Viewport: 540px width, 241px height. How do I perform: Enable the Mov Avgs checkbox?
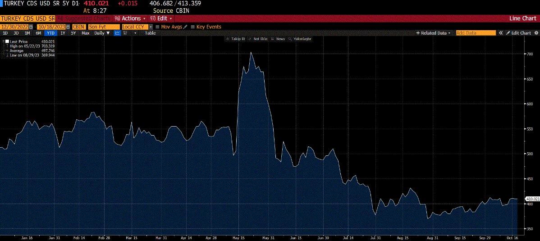point(157,27)
